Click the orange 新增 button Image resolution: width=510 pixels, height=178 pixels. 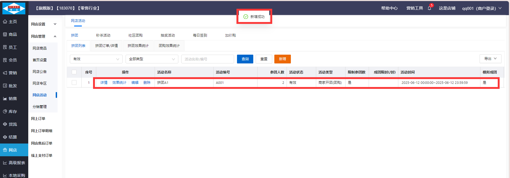[282, 59]
